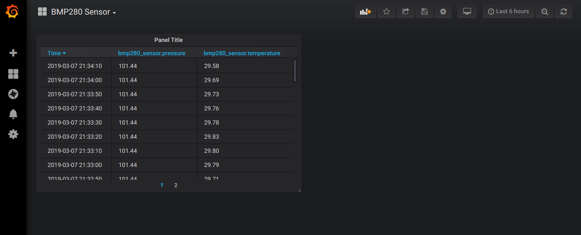581x235 pixels.
Task: Share the dashboard using share icon
Action: coord(405,12)
